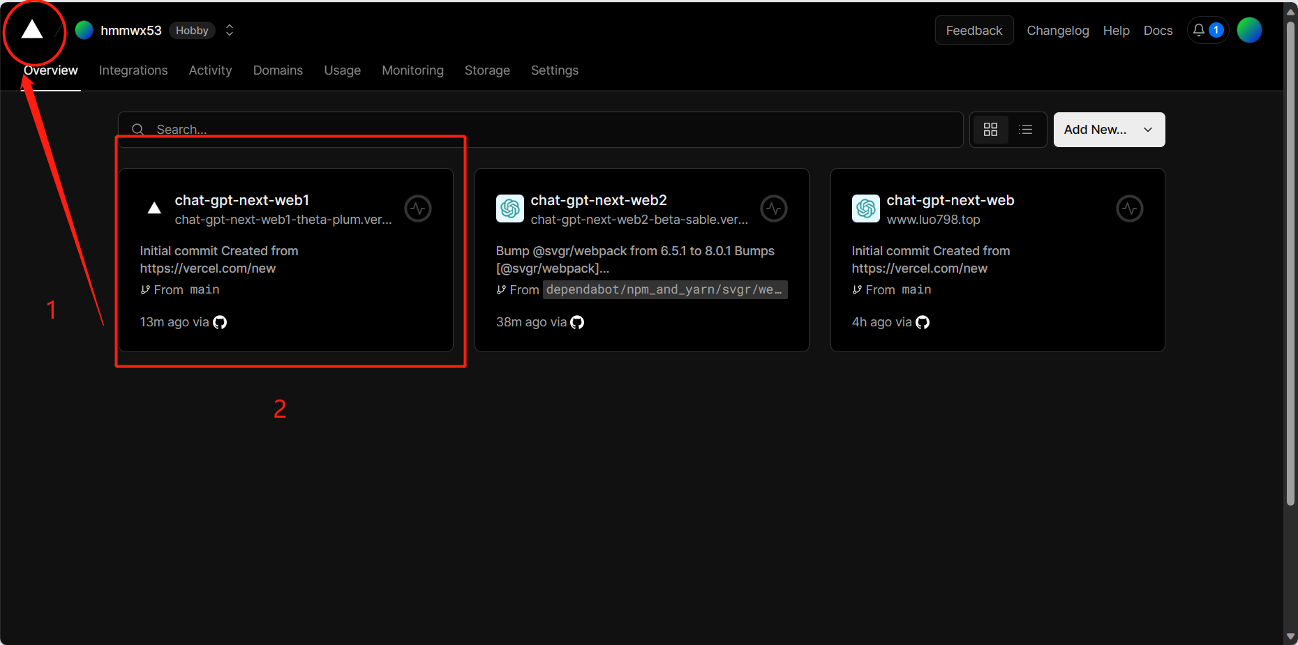The height and width of the screenshot is (645, 1298).
Task: Click GitHub icon beside 4h ago
Action: (x=923, y=322)
